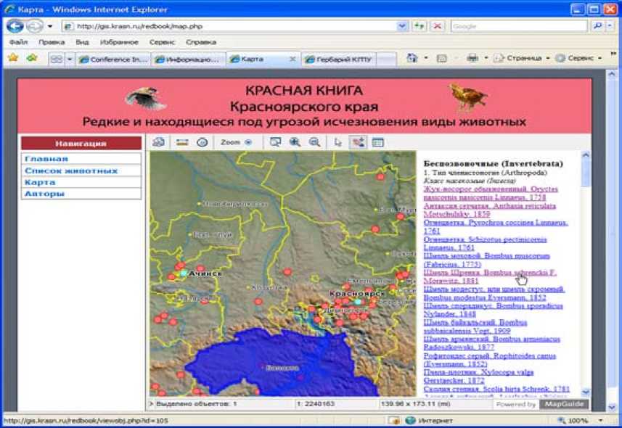
Task: Open the Шмель армянский species link
Action: pos(491,342)
